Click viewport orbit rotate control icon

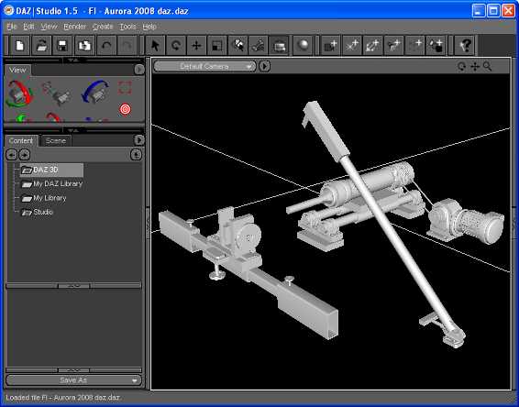[461, 67]
